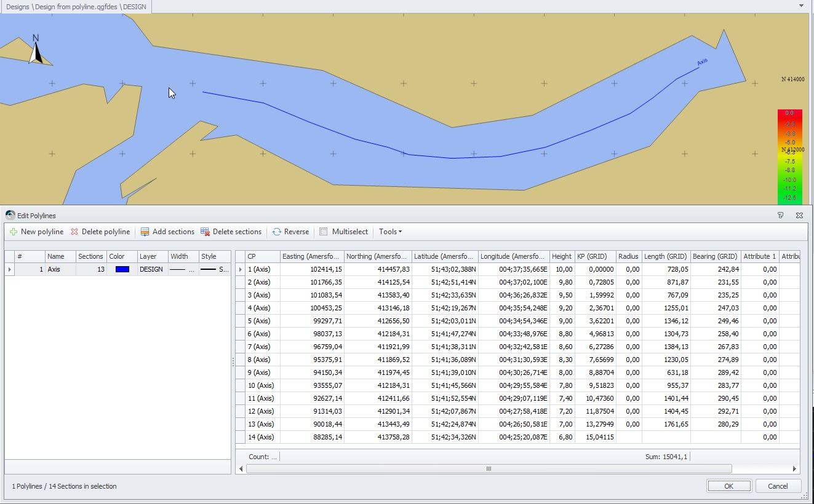Viewport: 814px width, 504px height.
Task: Click the blue color swatch for Axis
Action: click(x=122, y=269)
